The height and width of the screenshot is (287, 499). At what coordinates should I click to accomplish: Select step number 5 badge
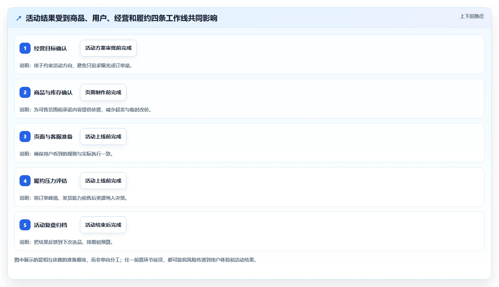click(25, 225)
